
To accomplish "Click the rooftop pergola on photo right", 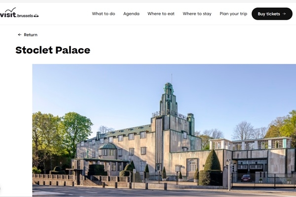I will 250,144.
